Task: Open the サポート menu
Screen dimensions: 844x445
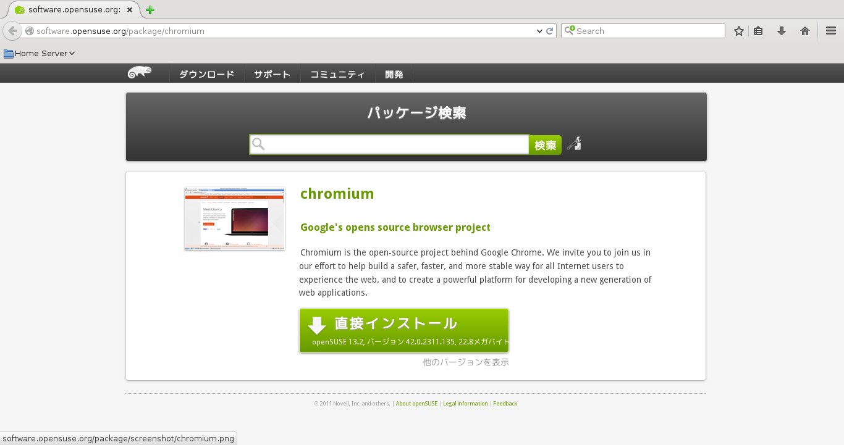Action: [272, 75]
